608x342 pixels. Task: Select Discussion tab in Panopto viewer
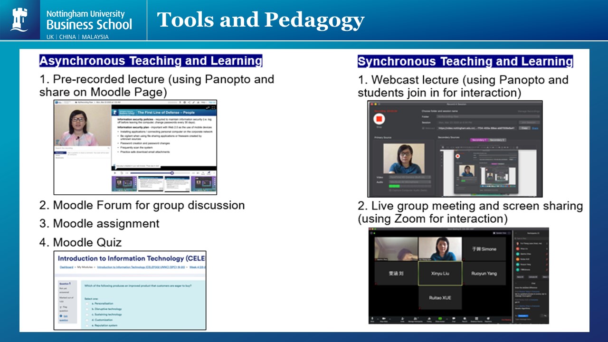click(60, 153)
